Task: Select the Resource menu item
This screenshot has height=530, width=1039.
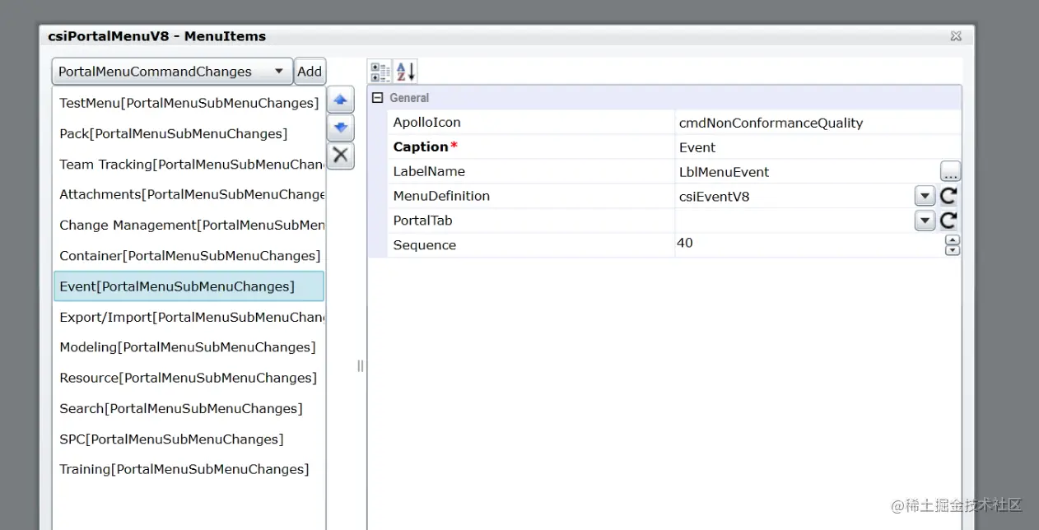Action: click(x=189, y=378)
